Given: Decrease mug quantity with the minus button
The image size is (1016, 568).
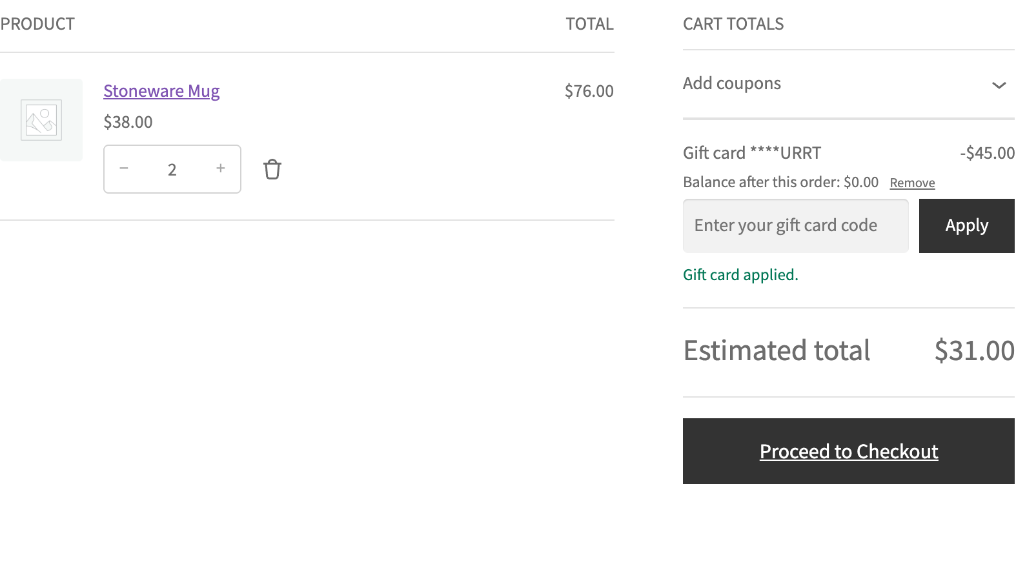Looking at the screenshot, I should (124, 168).
